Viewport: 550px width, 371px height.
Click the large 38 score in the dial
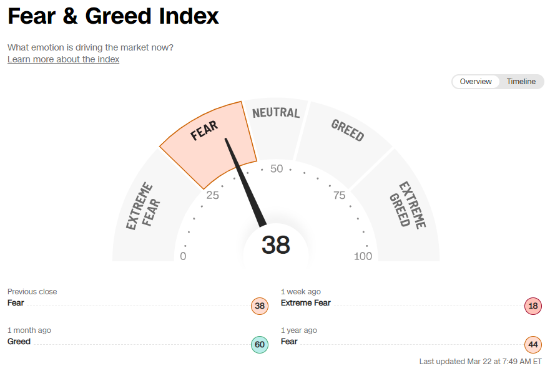pyautogui.click(x=275, y=244)
